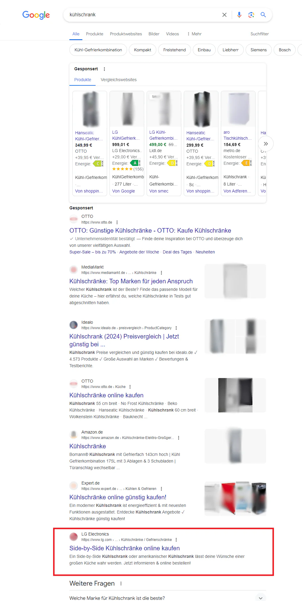Open three-dot menu for OTTO ad
This screenshot has width=302, height=601.
pos(117,222)
